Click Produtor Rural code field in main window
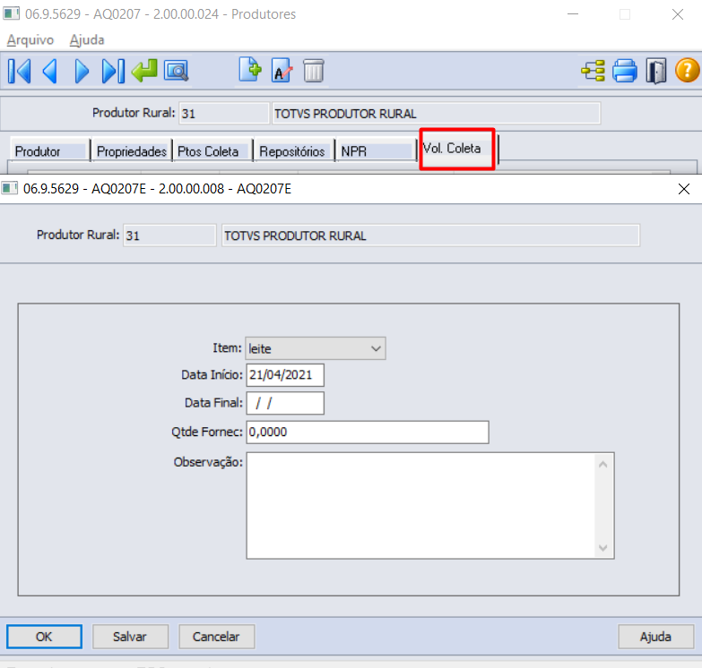Screen dimensions: 702x668 [x=224, y=113]
